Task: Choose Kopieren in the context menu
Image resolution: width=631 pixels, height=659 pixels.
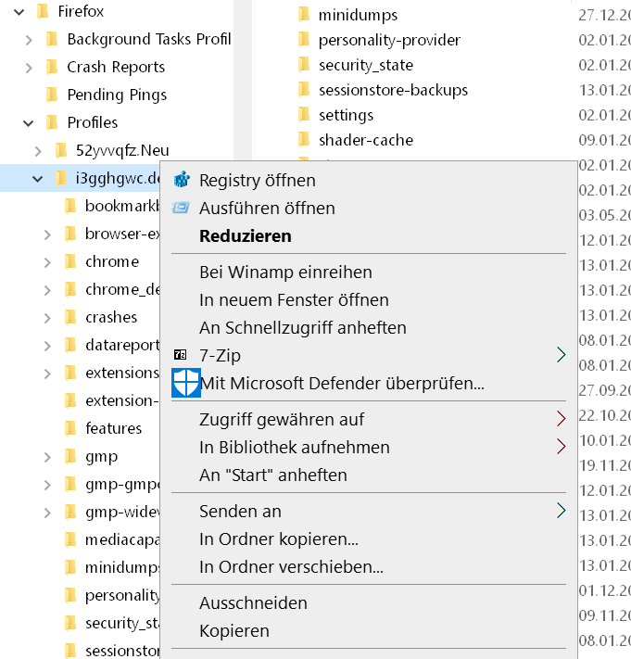Action: click(x=234, y=630)
